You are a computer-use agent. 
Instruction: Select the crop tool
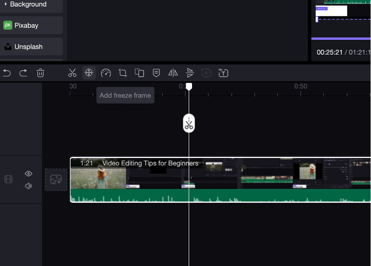tap(123, 73)
